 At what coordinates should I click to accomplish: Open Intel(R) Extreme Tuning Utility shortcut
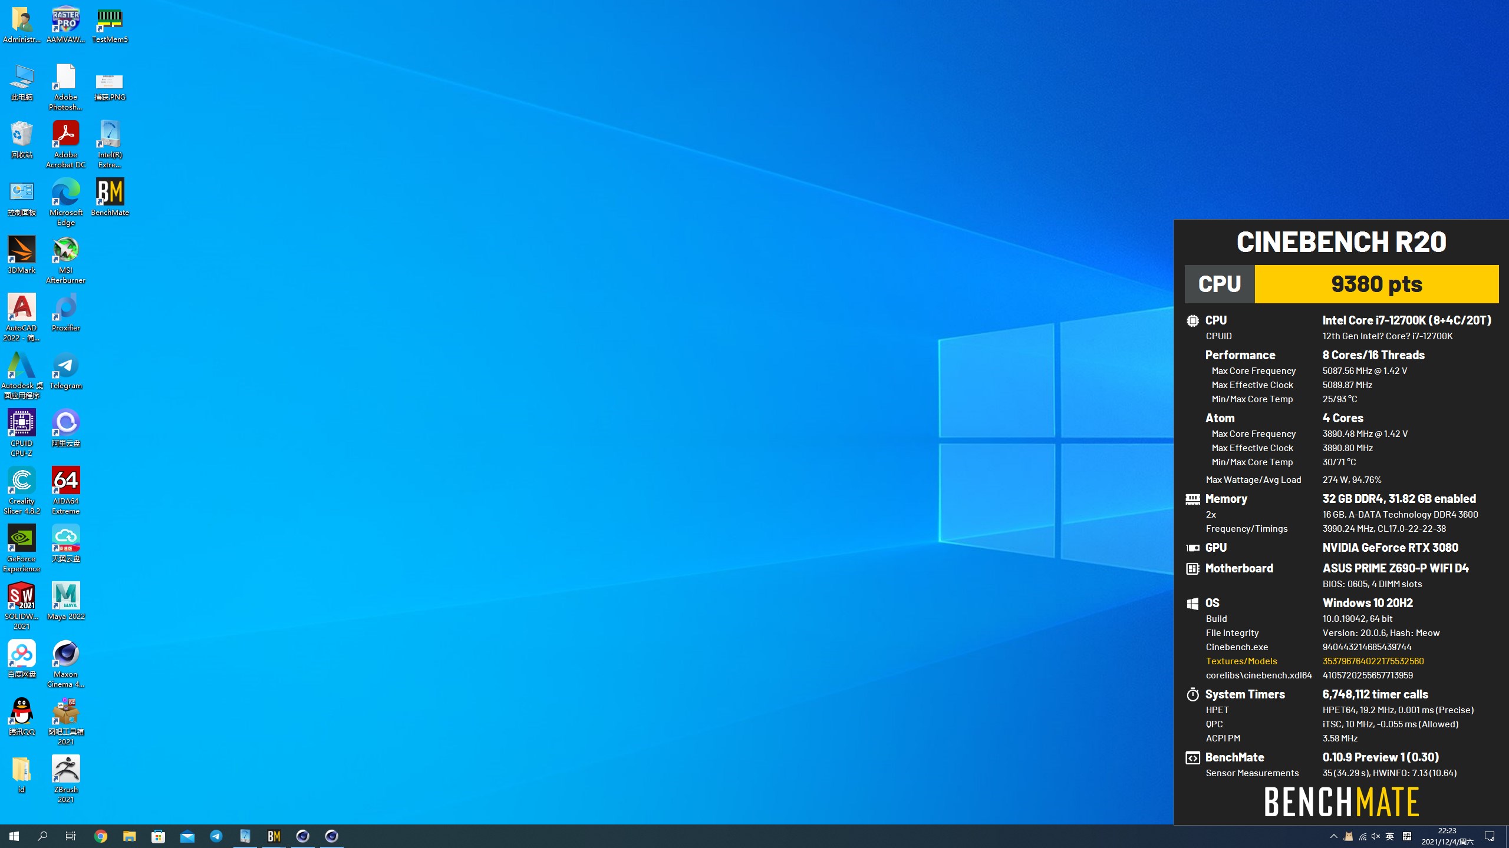point(110,145)
